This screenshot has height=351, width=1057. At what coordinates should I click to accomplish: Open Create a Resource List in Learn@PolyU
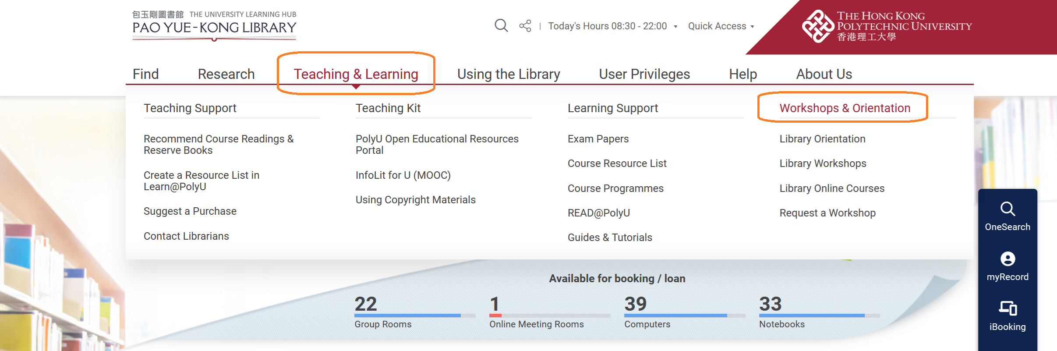(202, 181)
